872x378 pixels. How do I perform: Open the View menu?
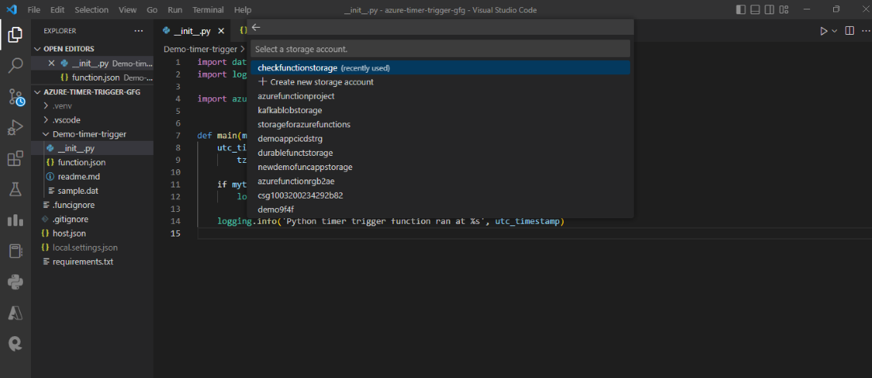click(x=128, y=10)
